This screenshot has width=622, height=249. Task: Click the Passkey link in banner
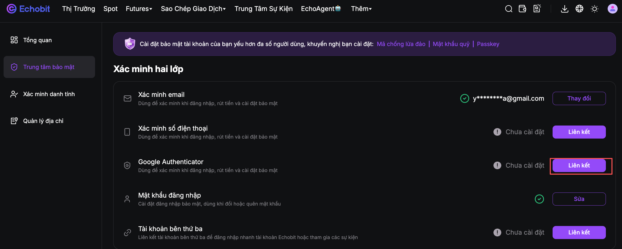(x=488, y=44)
